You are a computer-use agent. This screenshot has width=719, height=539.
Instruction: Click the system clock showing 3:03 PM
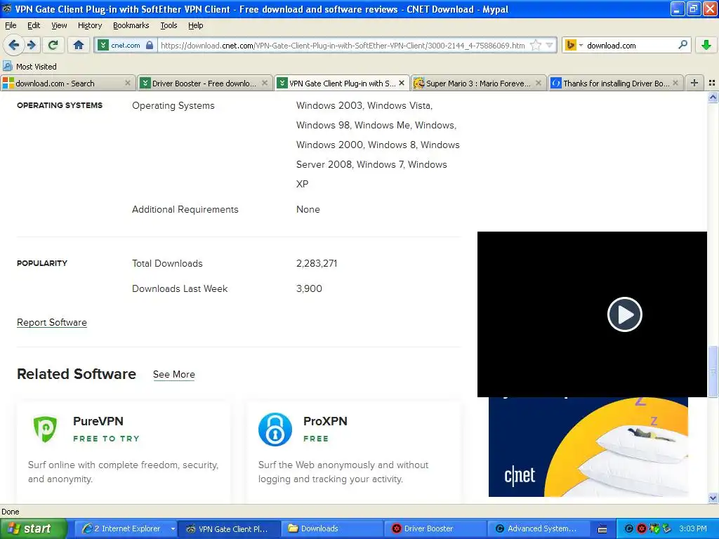[693, 528]
